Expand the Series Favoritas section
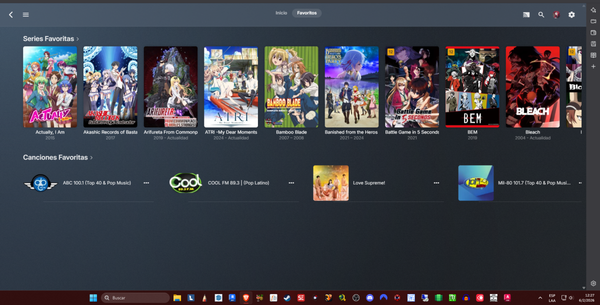 coord(51,38)
